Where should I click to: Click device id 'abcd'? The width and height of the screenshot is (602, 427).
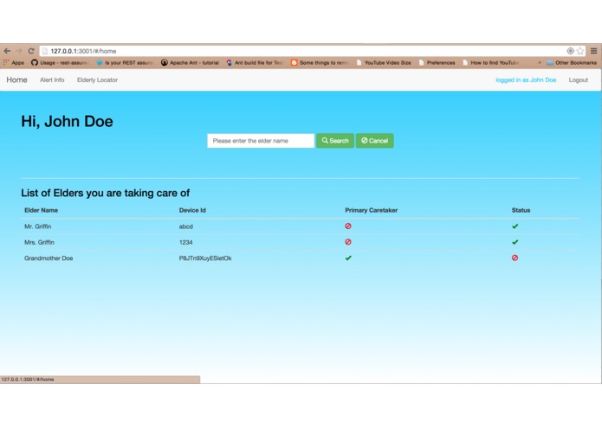(x=186, y=226)
